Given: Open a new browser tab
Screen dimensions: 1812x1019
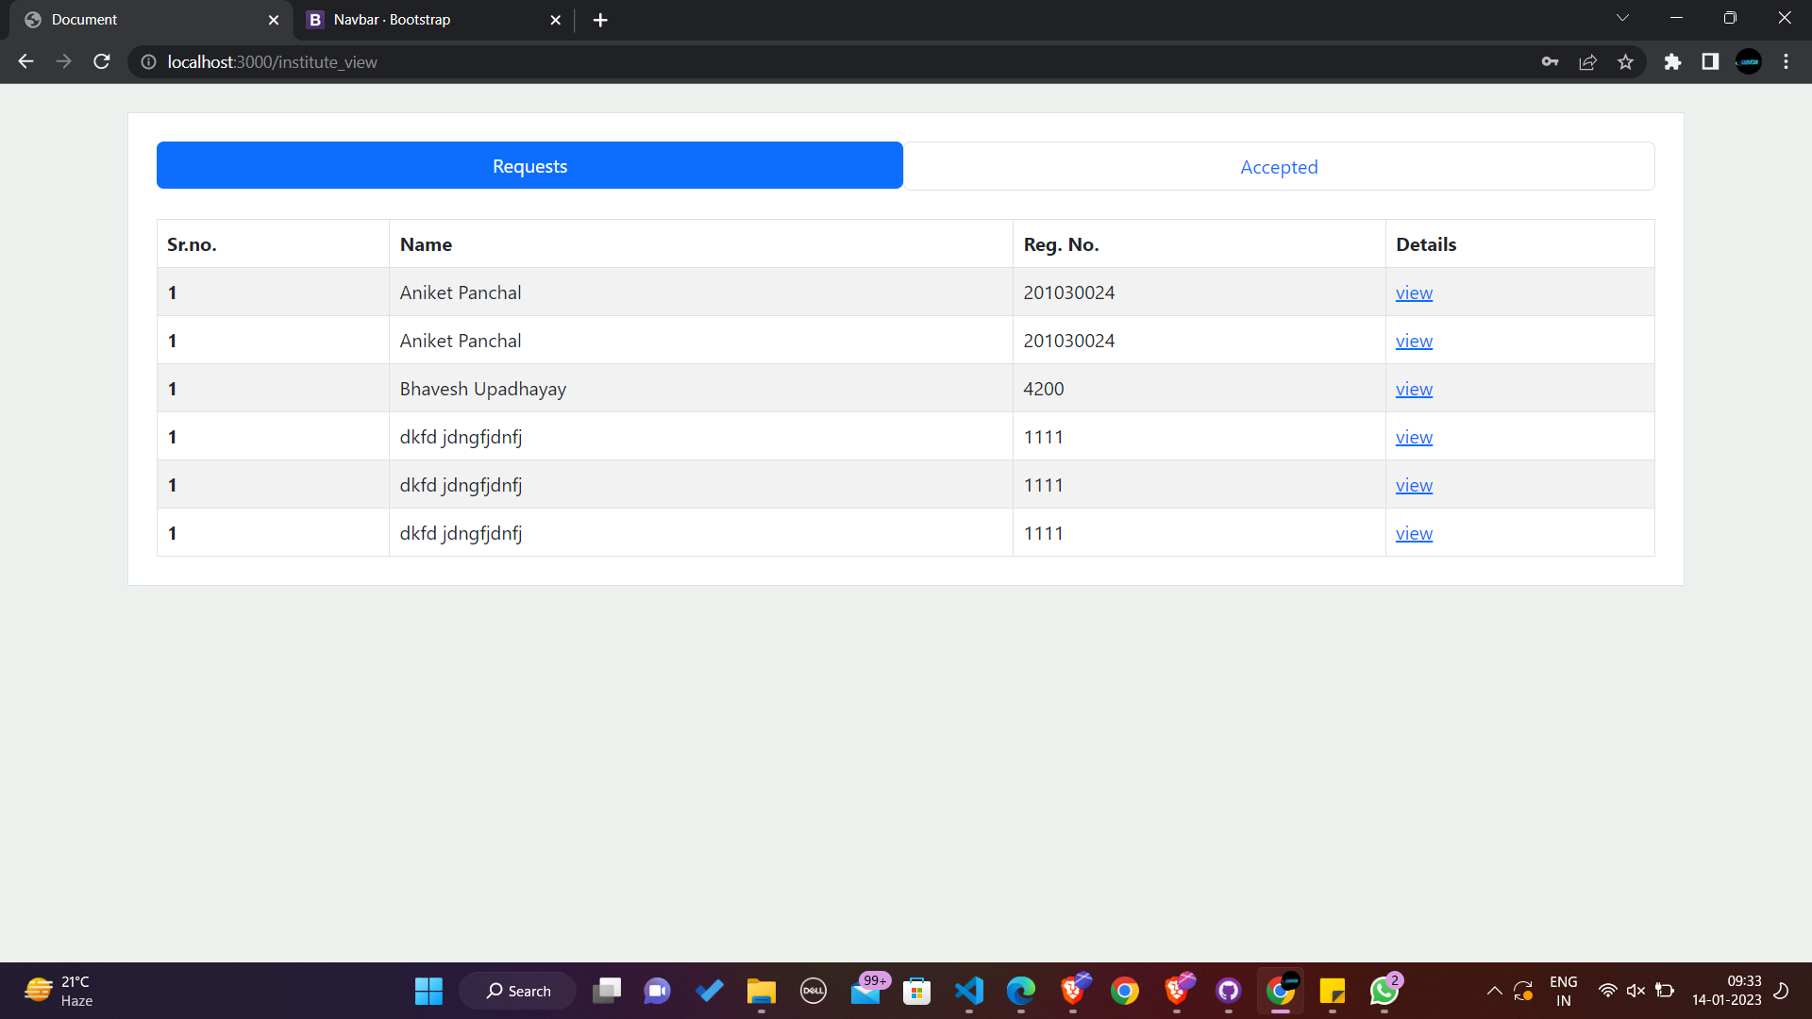Looking at the screenshot, I should 600,20.
